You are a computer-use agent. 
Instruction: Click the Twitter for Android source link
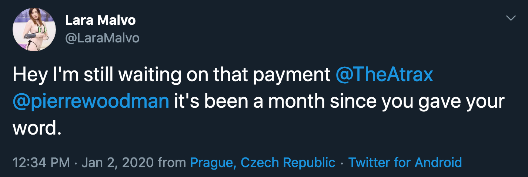(405, 162)
